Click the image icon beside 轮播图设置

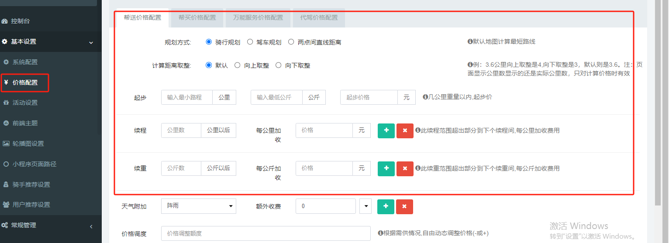6,144
